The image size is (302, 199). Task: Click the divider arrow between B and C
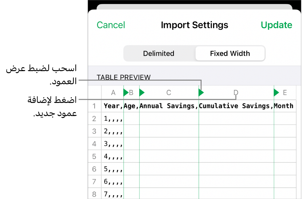click(x=142, y=92)
